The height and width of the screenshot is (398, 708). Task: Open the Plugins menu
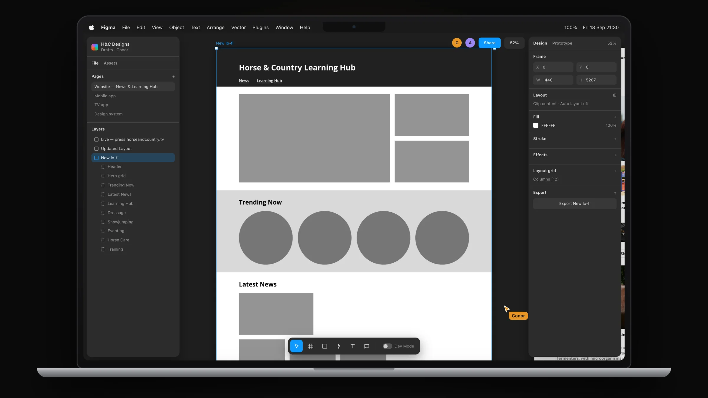tap(260, 27)
